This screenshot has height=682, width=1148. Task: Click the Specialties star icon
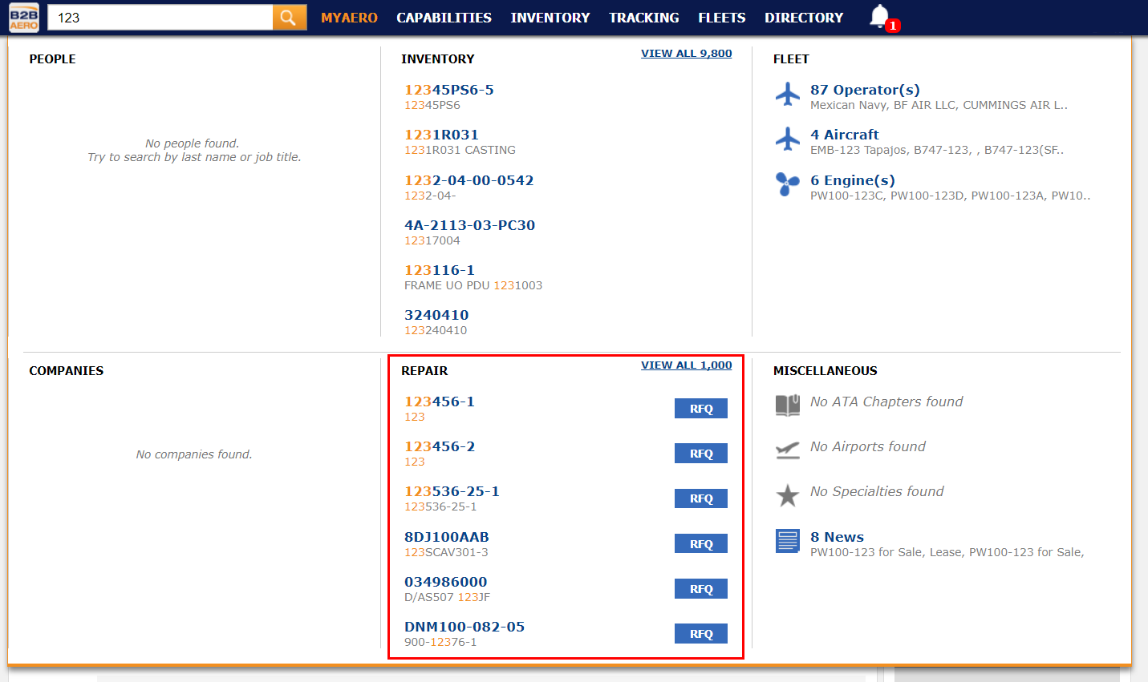click(788, 495)
